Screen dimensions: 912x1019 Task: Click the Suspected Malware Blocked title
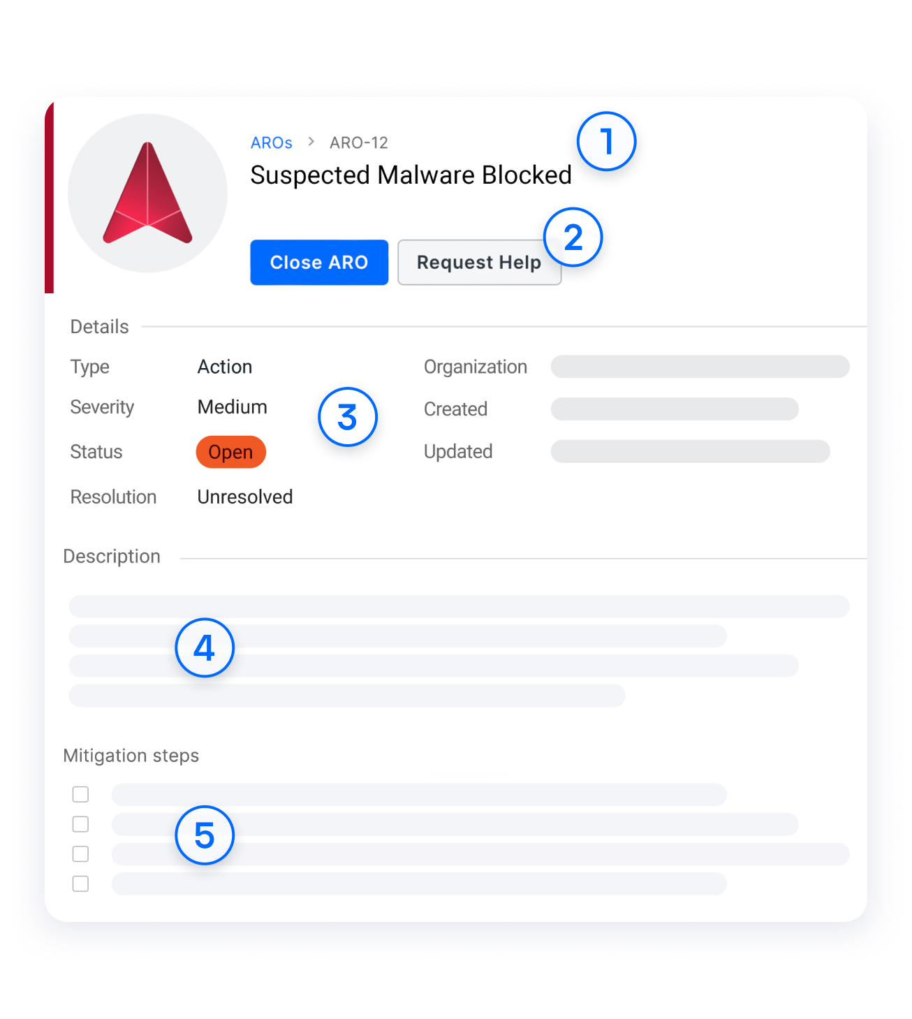411,175
